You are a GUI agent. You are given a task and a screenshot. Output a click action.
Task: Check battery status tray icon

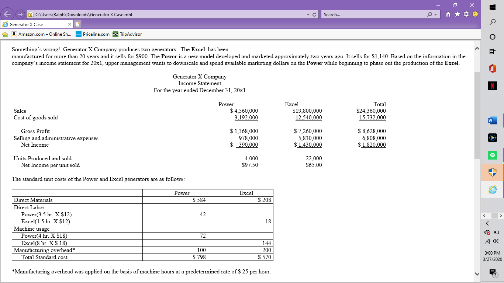497,233
